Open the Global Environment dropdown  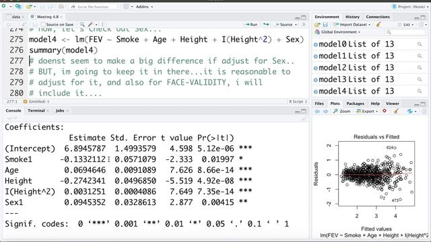338,32
